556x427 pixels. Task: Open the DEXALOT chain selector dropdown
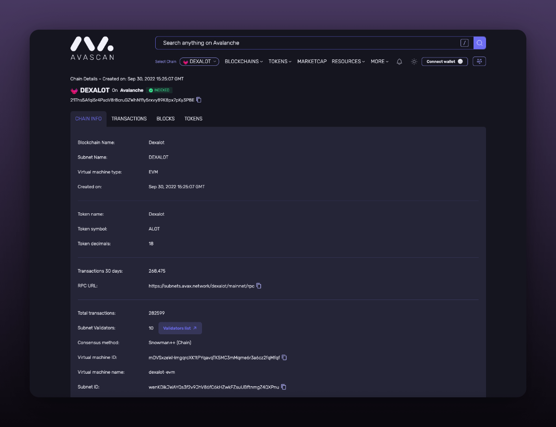click(x=199, y=62)
